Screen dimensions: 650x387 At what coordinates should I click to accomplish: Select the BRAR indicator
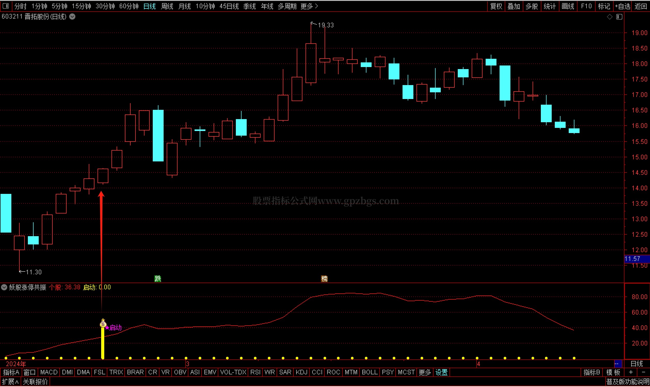(135, 373)
